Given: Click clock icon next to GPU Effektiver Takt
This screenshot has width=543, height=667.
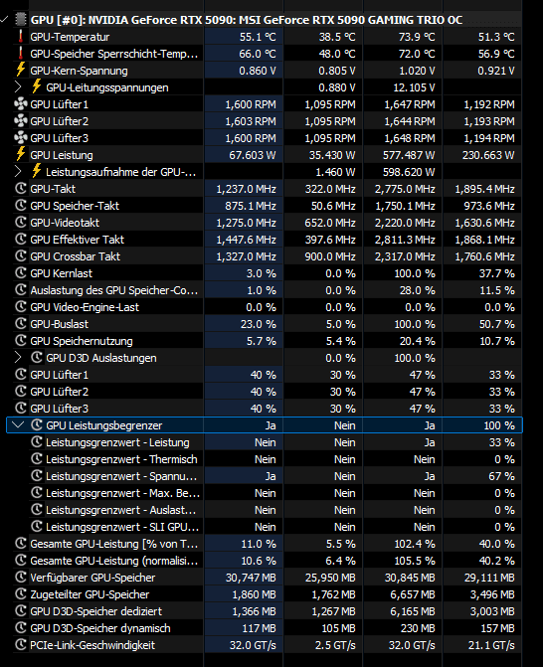Looking at the screenshot, I should pos(21,239).
